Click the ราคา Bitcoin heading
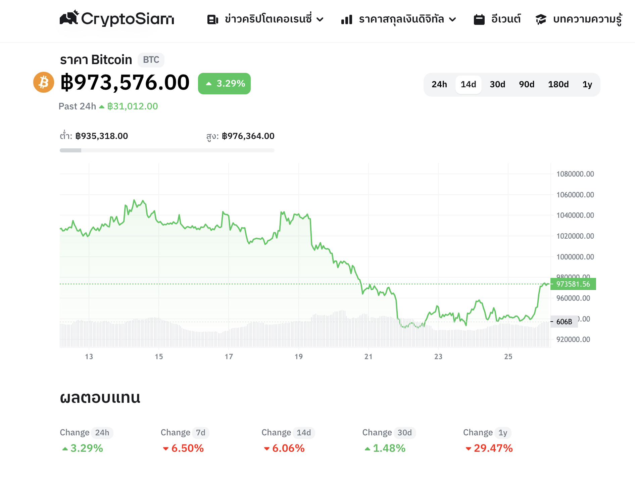The image size is (635, 482). [96, 60]
